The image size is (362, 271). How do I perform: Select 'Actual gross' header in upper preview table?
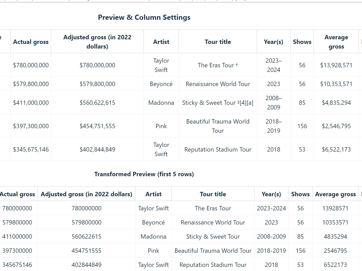pyautogui.click(x=31, y=42)
